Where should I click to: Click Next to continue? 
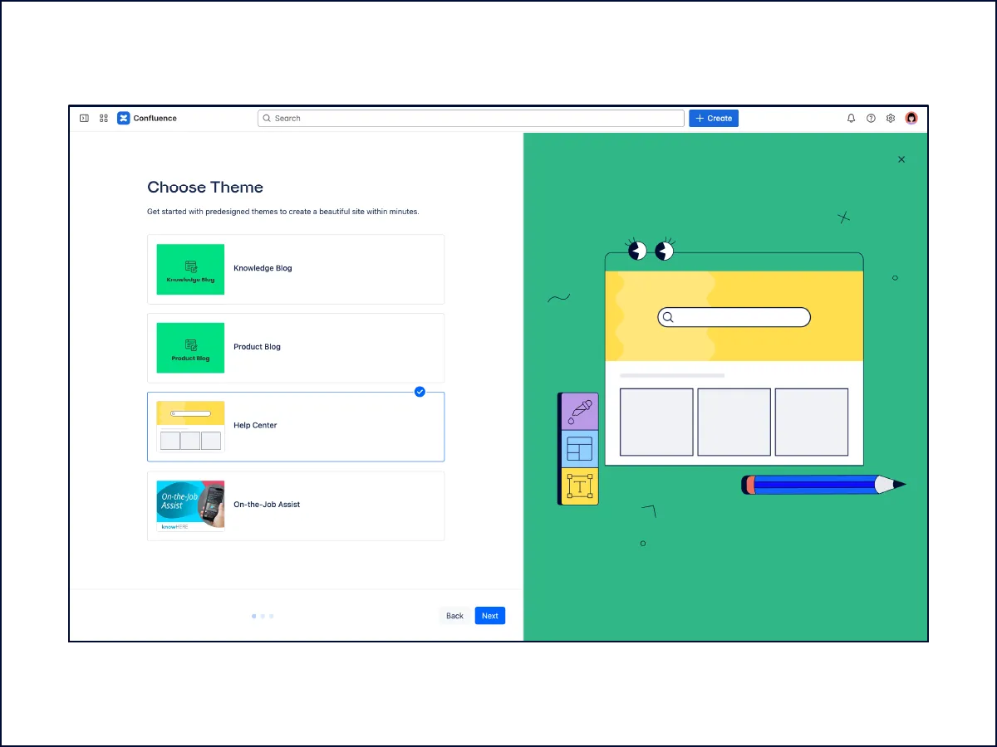pos(490,616)
